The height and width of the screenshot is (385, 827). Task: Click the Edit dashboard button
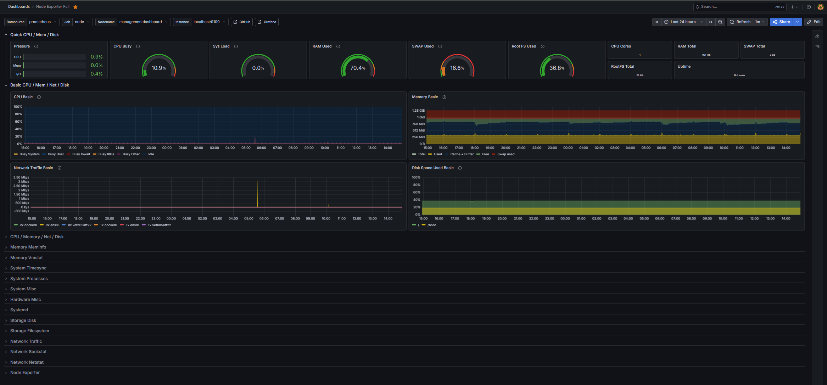(814, 22)
